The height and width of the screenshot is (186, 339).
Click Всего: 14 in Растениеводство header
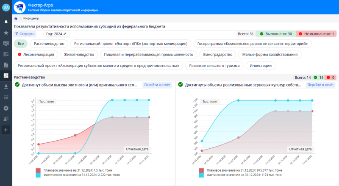point(303,78)
